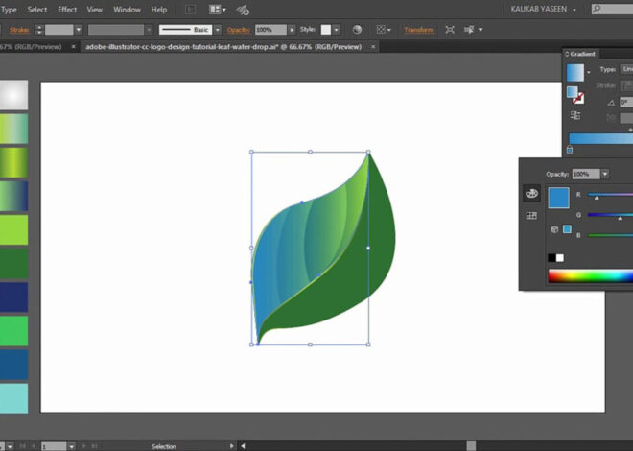The width and height of the screenshot is (633, 451).
Task: Click the stroke weight stepper arrows
Action: pyautogui.click(x=39, y=30)
